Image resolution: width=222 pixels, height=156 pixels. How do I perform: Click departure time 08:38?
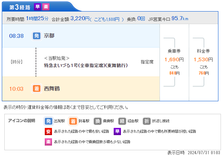point(16,36)
